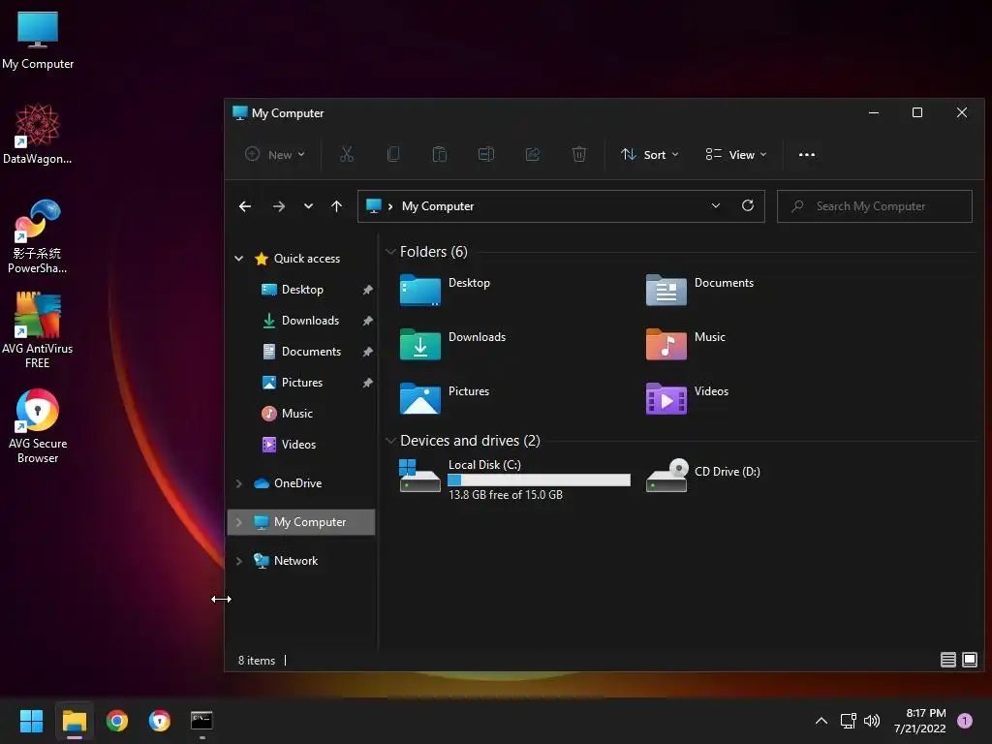Collapse the Devices and drives group

390,441
